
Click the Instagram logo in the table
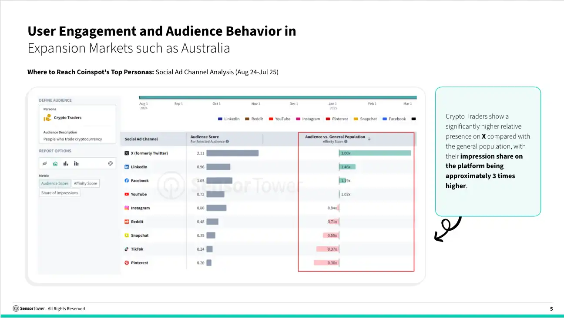127,208
